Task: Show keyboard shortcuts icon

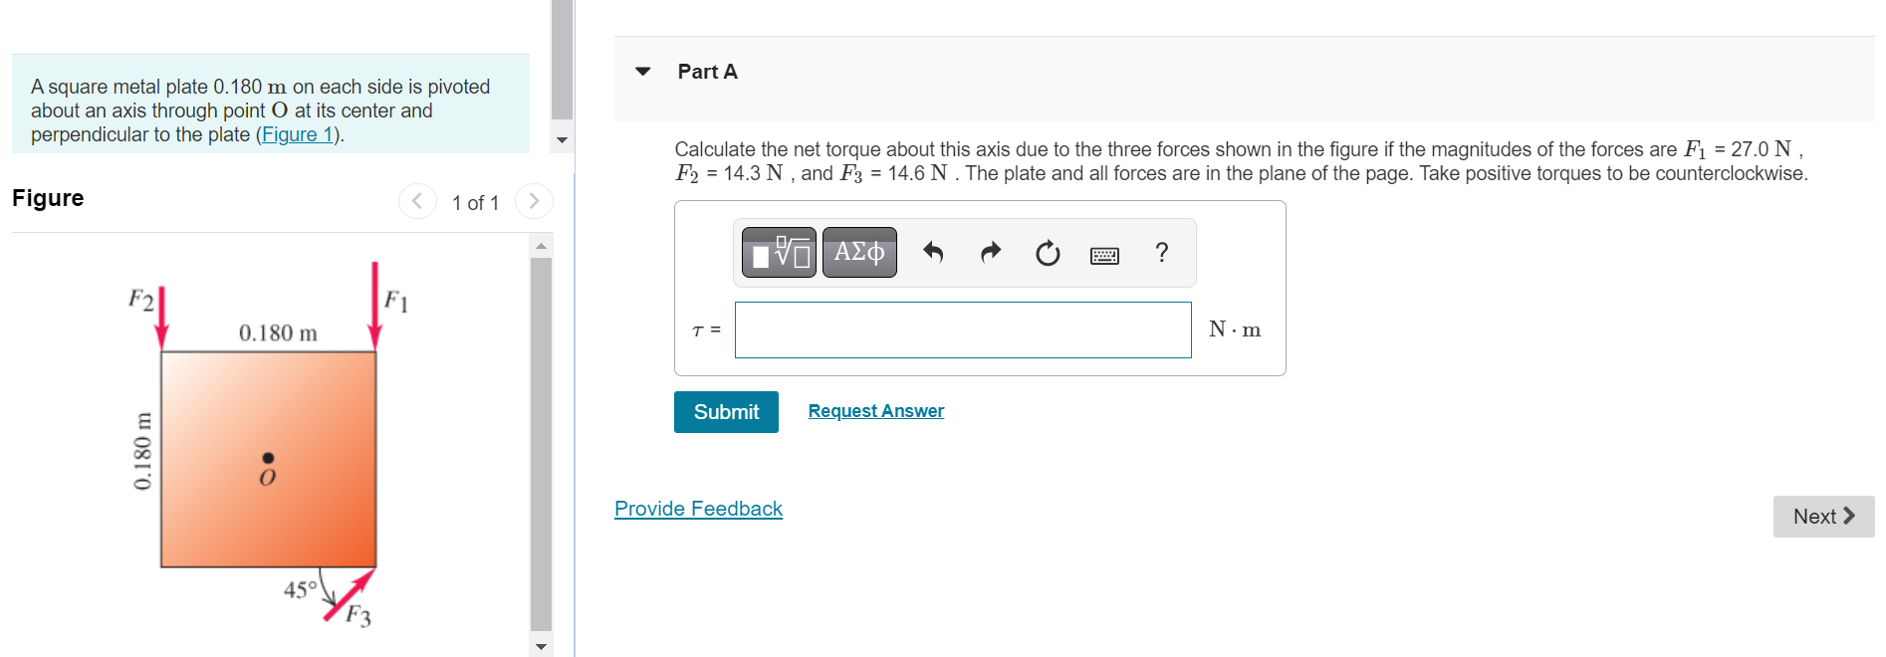Action: [1104, 256]
